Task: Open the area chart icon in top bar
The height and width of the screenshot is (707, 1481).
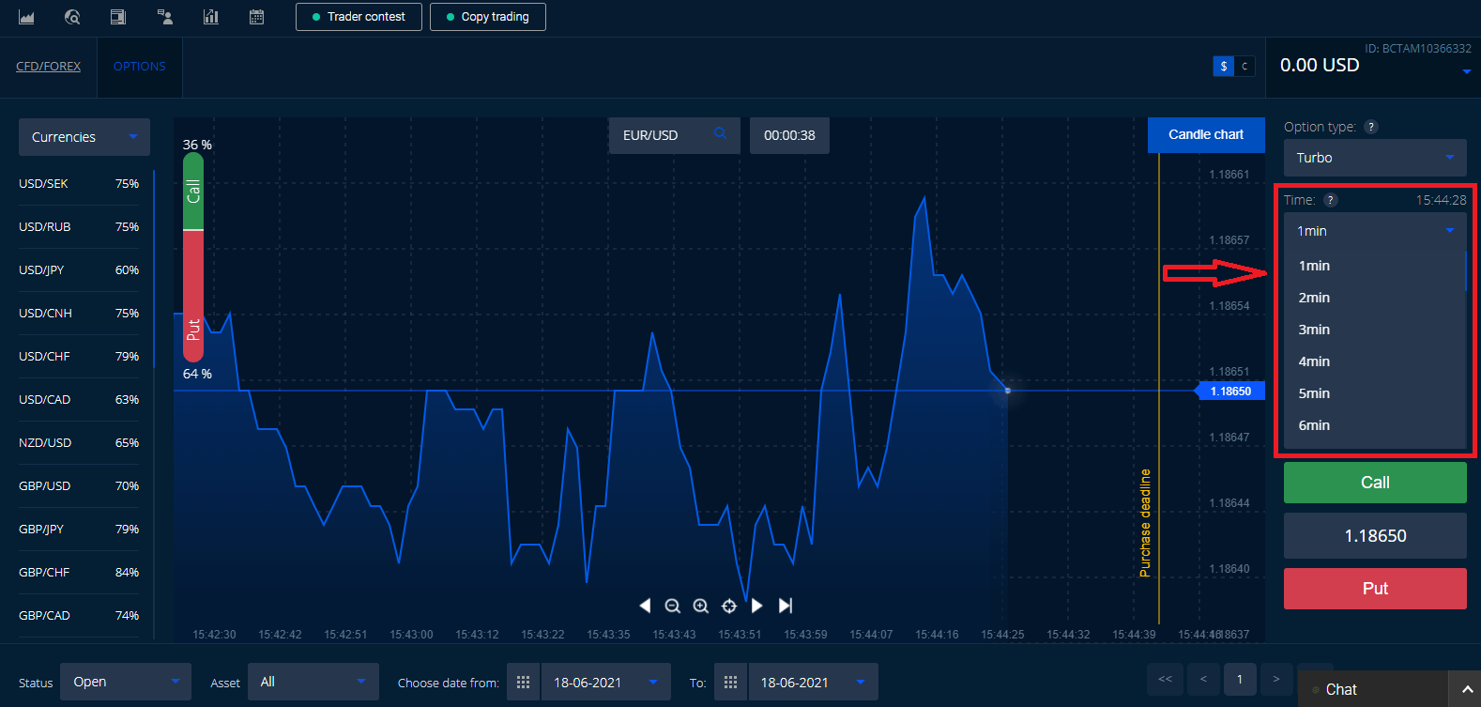Action: coord(26,17)
